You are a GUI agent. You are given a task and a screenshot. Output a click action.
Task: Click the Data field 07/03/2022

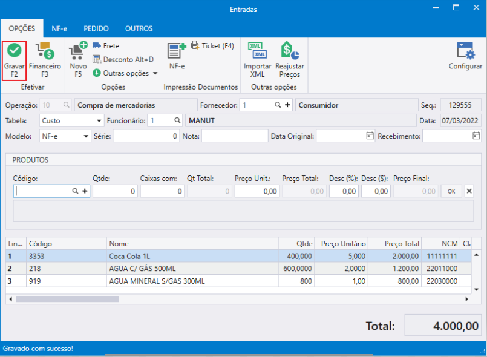[x=460, y=120]
